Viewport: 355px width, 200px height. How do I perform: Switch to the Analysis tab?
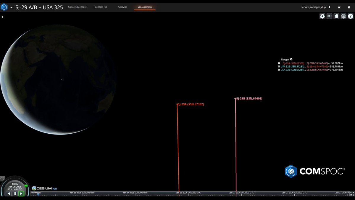pos(122,7)
